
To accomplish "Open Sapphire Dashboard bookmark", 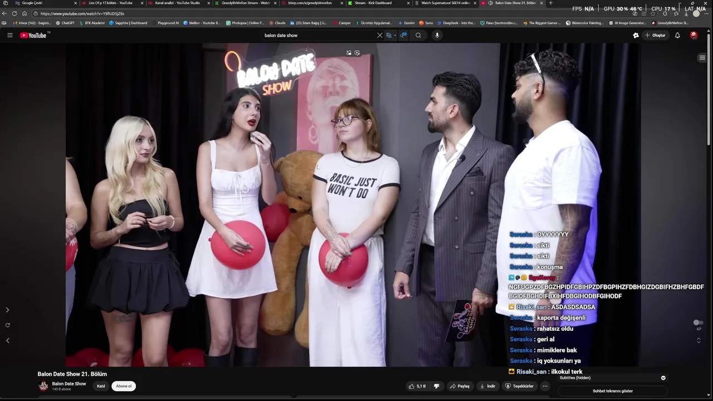I will (x=128, y=23).
